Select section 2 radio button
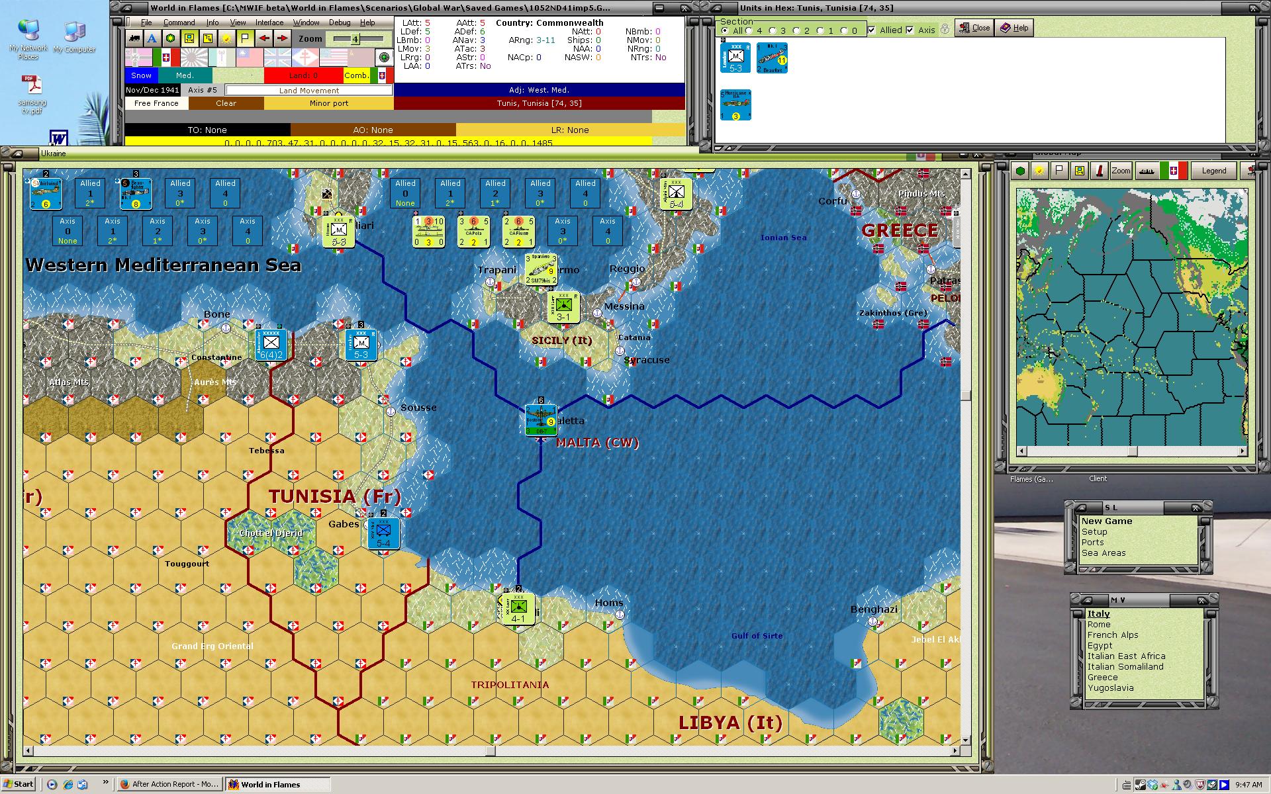Viewport: 1271px width, 794px height. pyautogui.click(x=797, y=30)
